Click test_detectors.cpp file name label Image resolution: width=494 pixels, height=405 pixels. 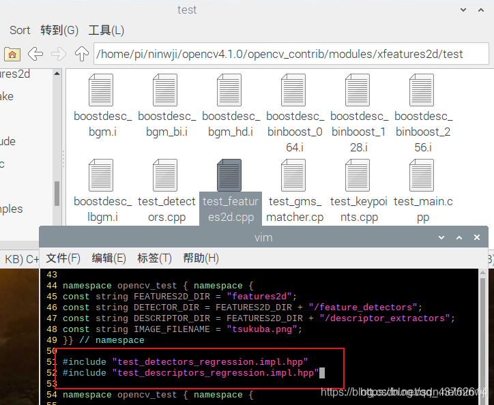(x=166, y=209)
